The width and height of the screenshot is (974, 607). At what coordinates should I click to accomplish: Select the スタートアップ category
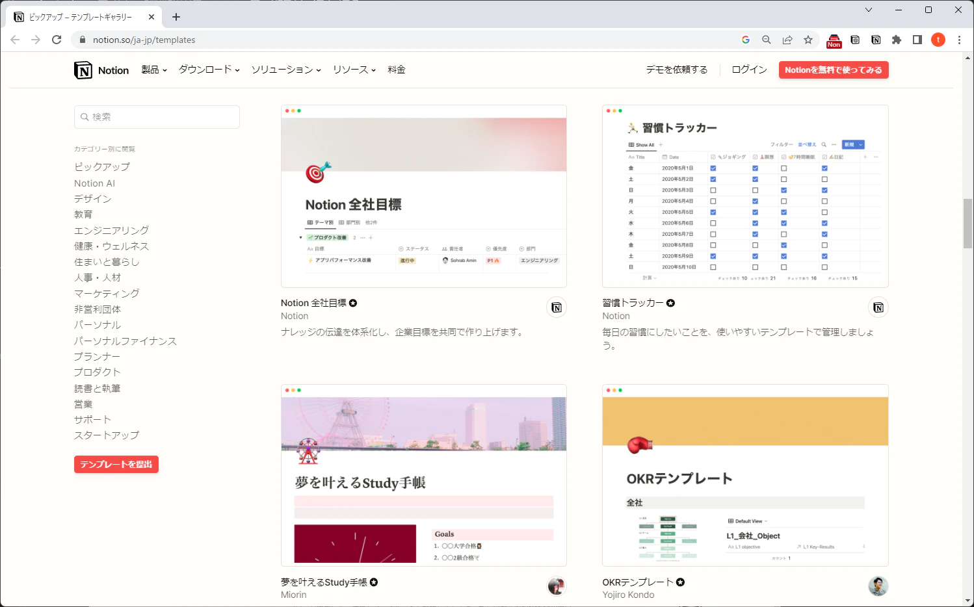pos(107,435)
